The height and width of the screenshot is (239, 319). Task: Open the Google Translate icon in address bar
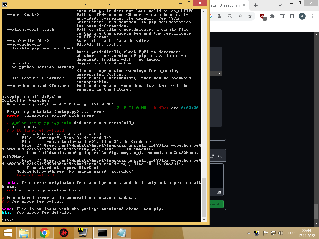(x=220, y=16)
